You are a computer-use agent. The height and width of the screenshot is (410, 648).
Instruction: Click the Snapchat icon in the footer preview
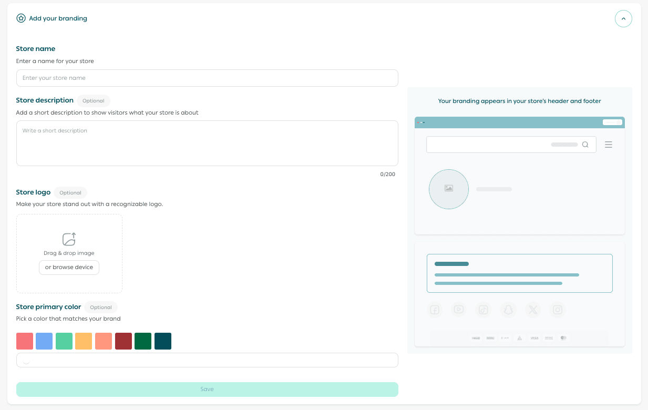coord(508,310)
